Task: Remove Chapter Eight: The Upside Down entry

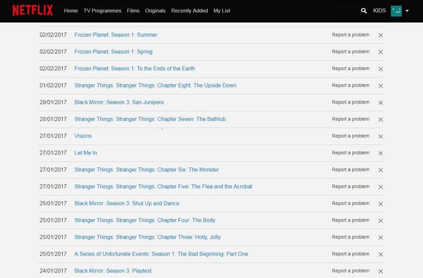Action: tap(381, 86)
